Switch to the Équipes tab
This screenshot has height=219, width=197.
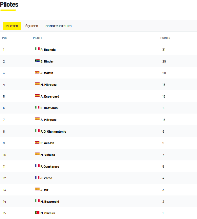tap(32, 26)
